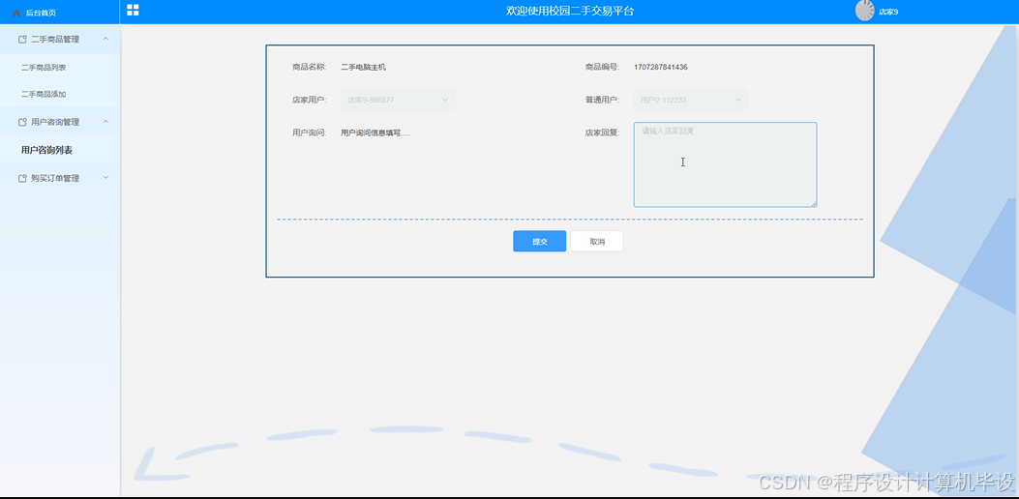The image size is (1019, 499).
Task: Click the icon beside 购买订单管理
Action: pos(23,178)
